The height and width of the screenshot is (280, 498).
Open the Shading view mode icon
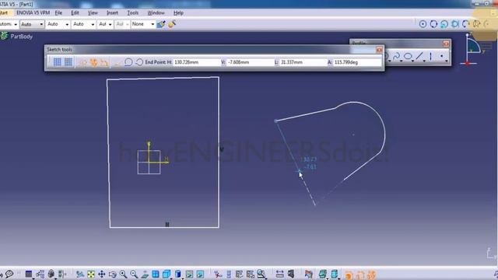click(178, 274)
